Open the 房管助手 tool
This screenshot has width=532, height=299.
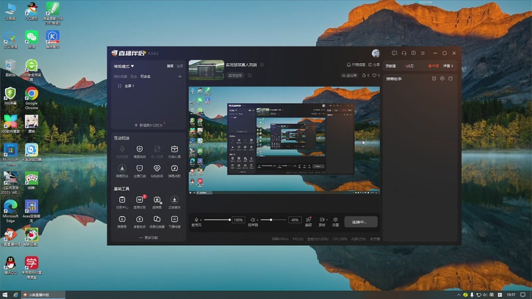(x=140, y=219)
